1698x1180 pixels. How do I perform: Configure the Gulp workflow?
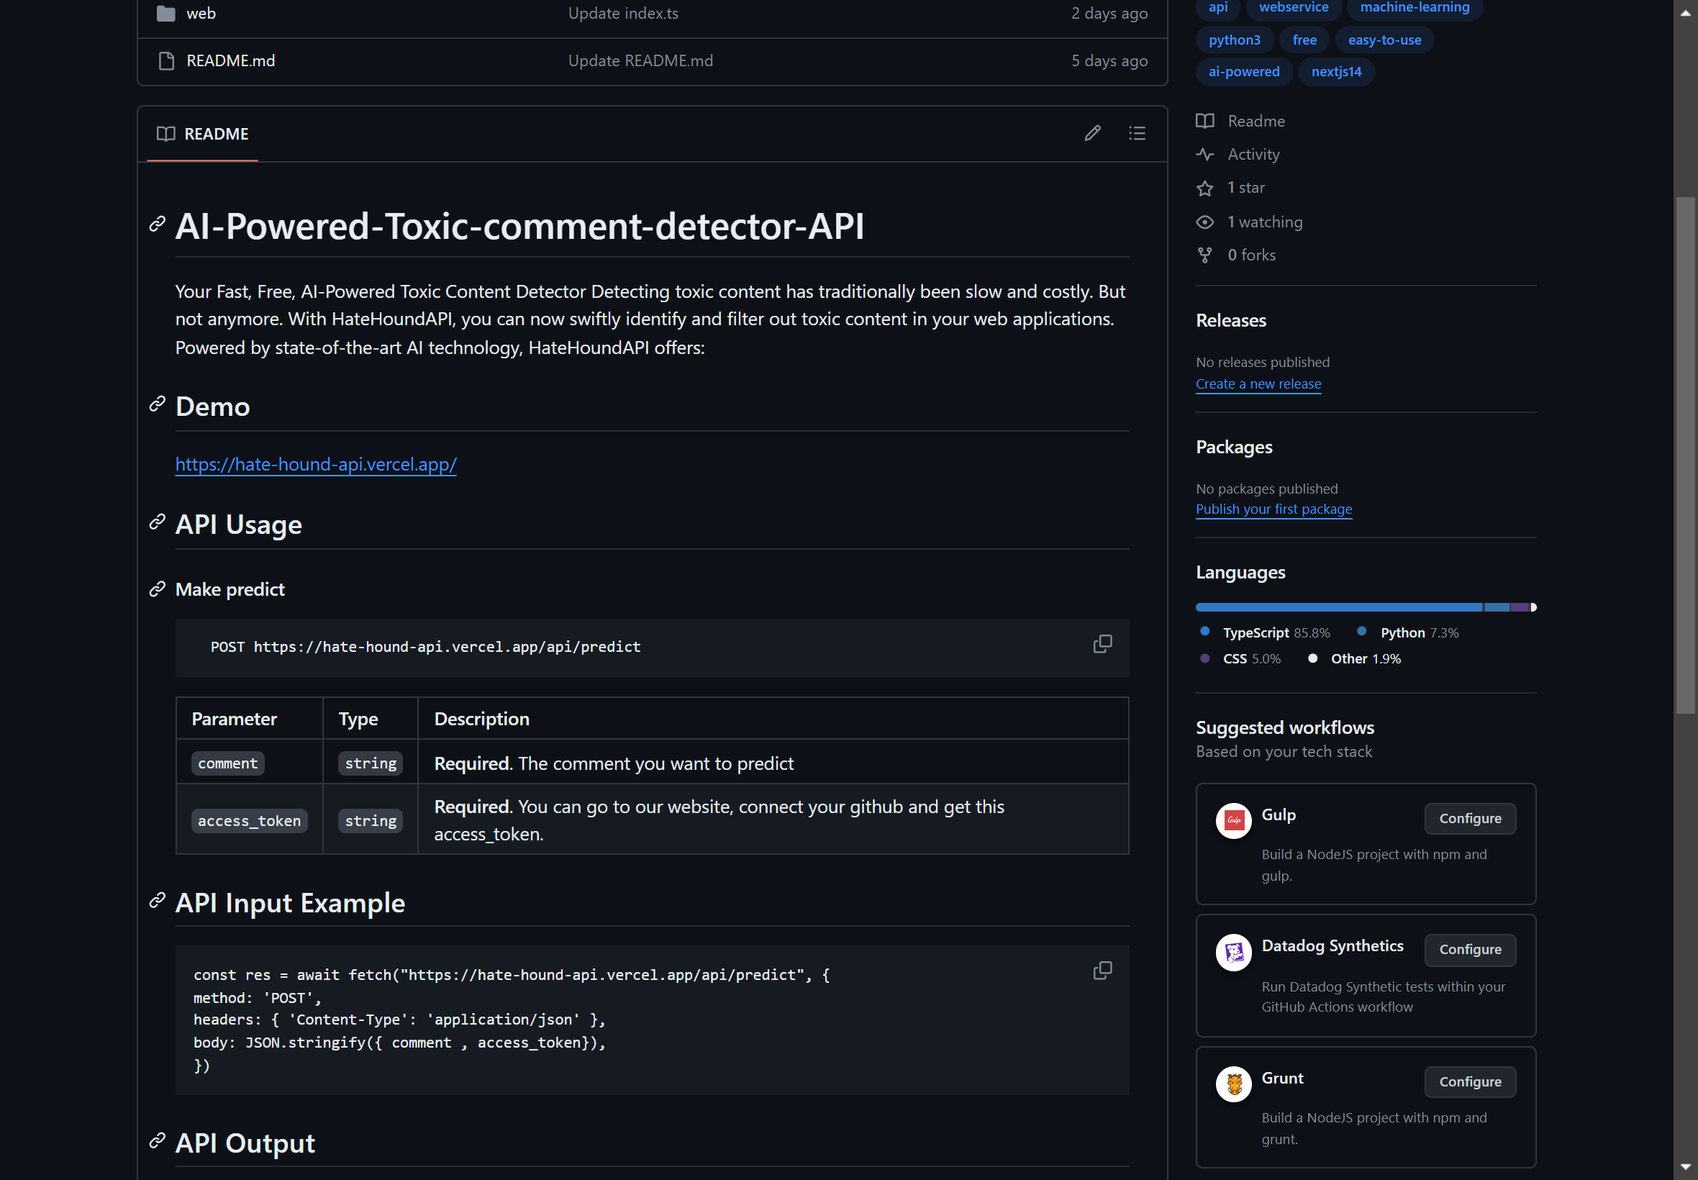point(1470,819)
